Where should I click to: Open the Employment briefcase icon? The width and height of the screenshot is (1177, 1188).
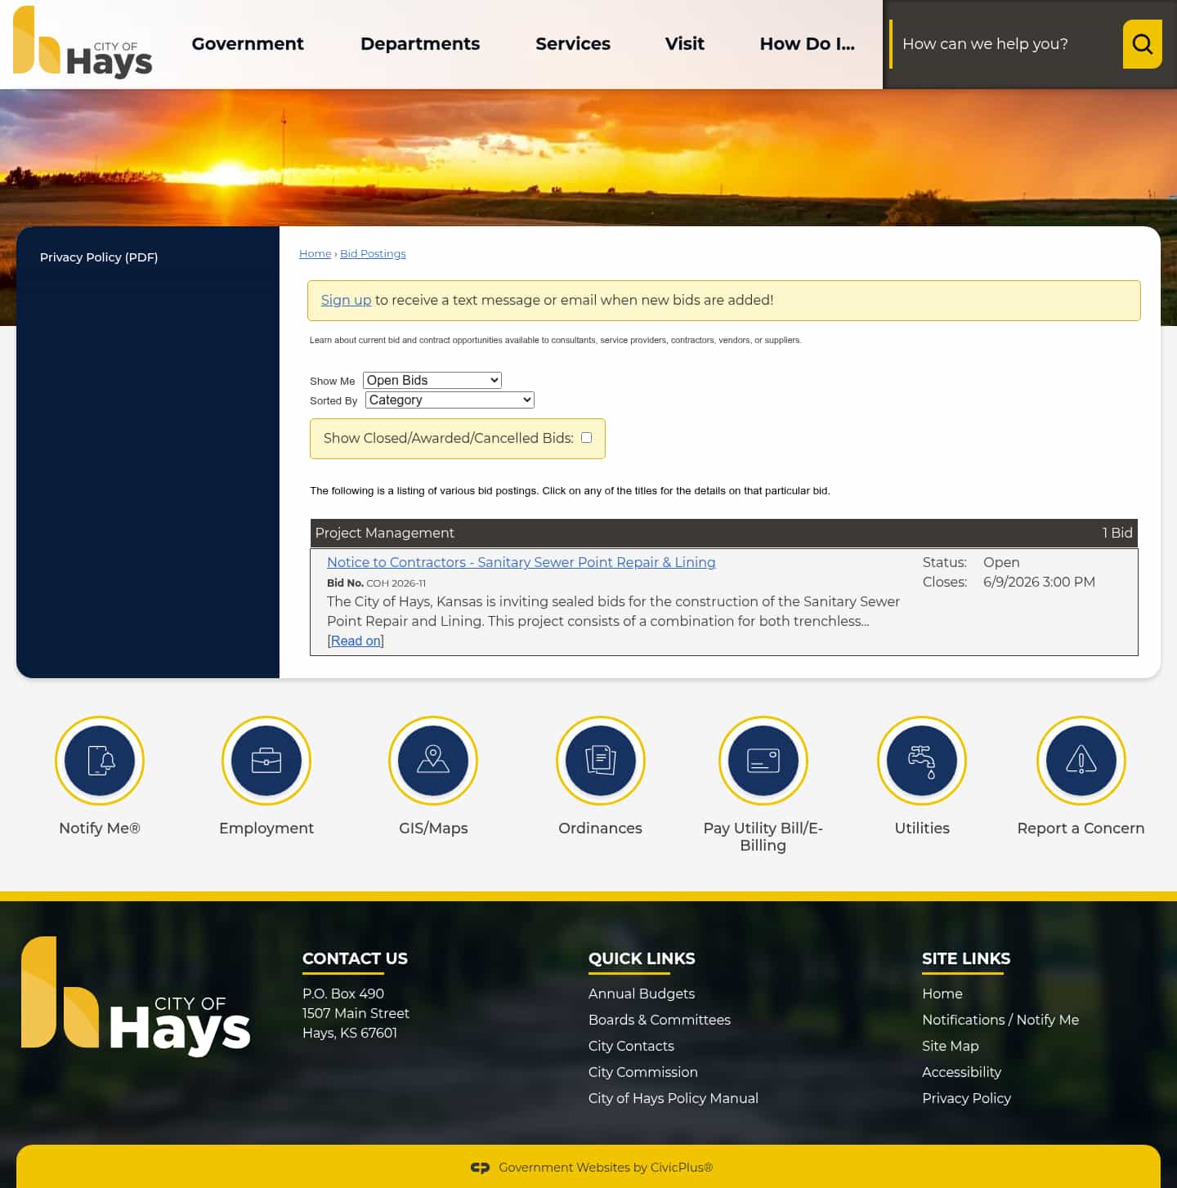pyautogui.click(x=266, y=761)
